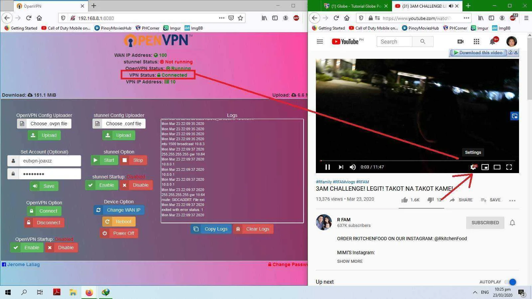Focus the YouTube Search field
The width and height of the screenshot is (532, 299).
(394, 42)
